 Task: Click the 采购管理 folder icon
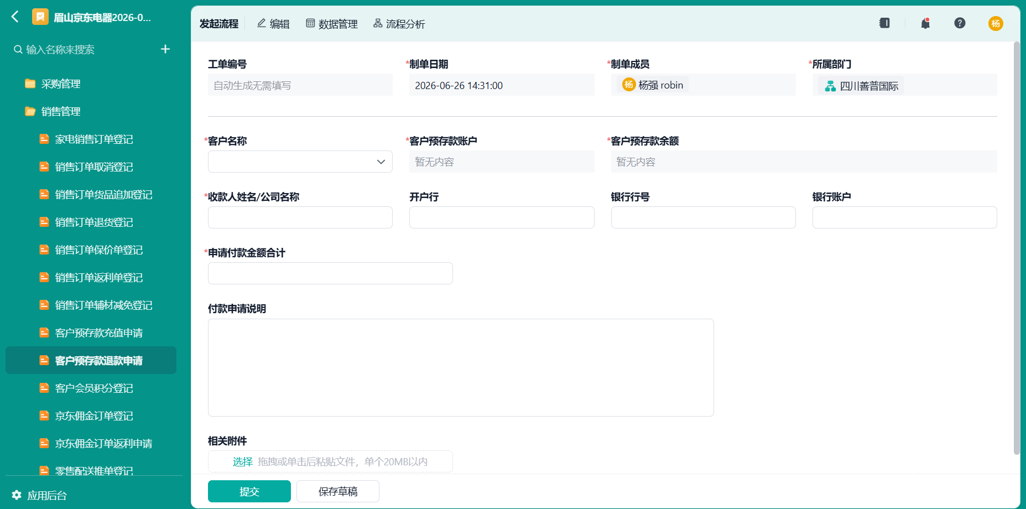(x=30, y=84)
